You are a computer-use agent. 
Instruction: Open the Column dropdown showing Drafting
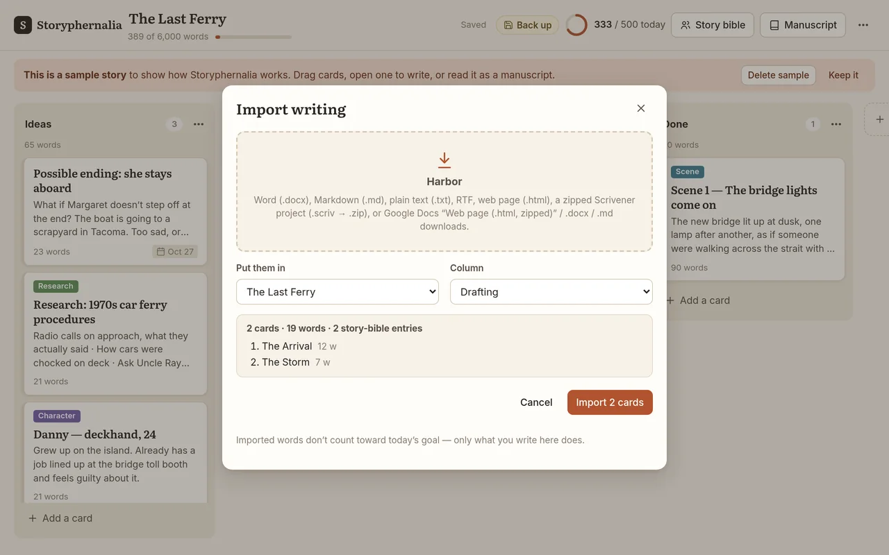click(551, 292)
